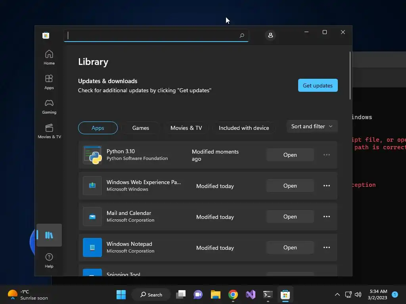Open network settings icon in tray
This screenshot has height=304, width=406.
(348, 294)
